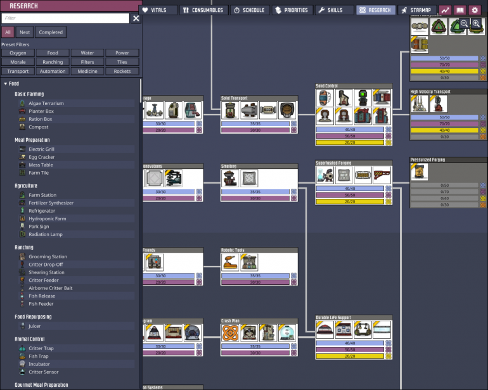Zoom out the research tree
The height and width of the screenshot is (390, 488).
464,23
